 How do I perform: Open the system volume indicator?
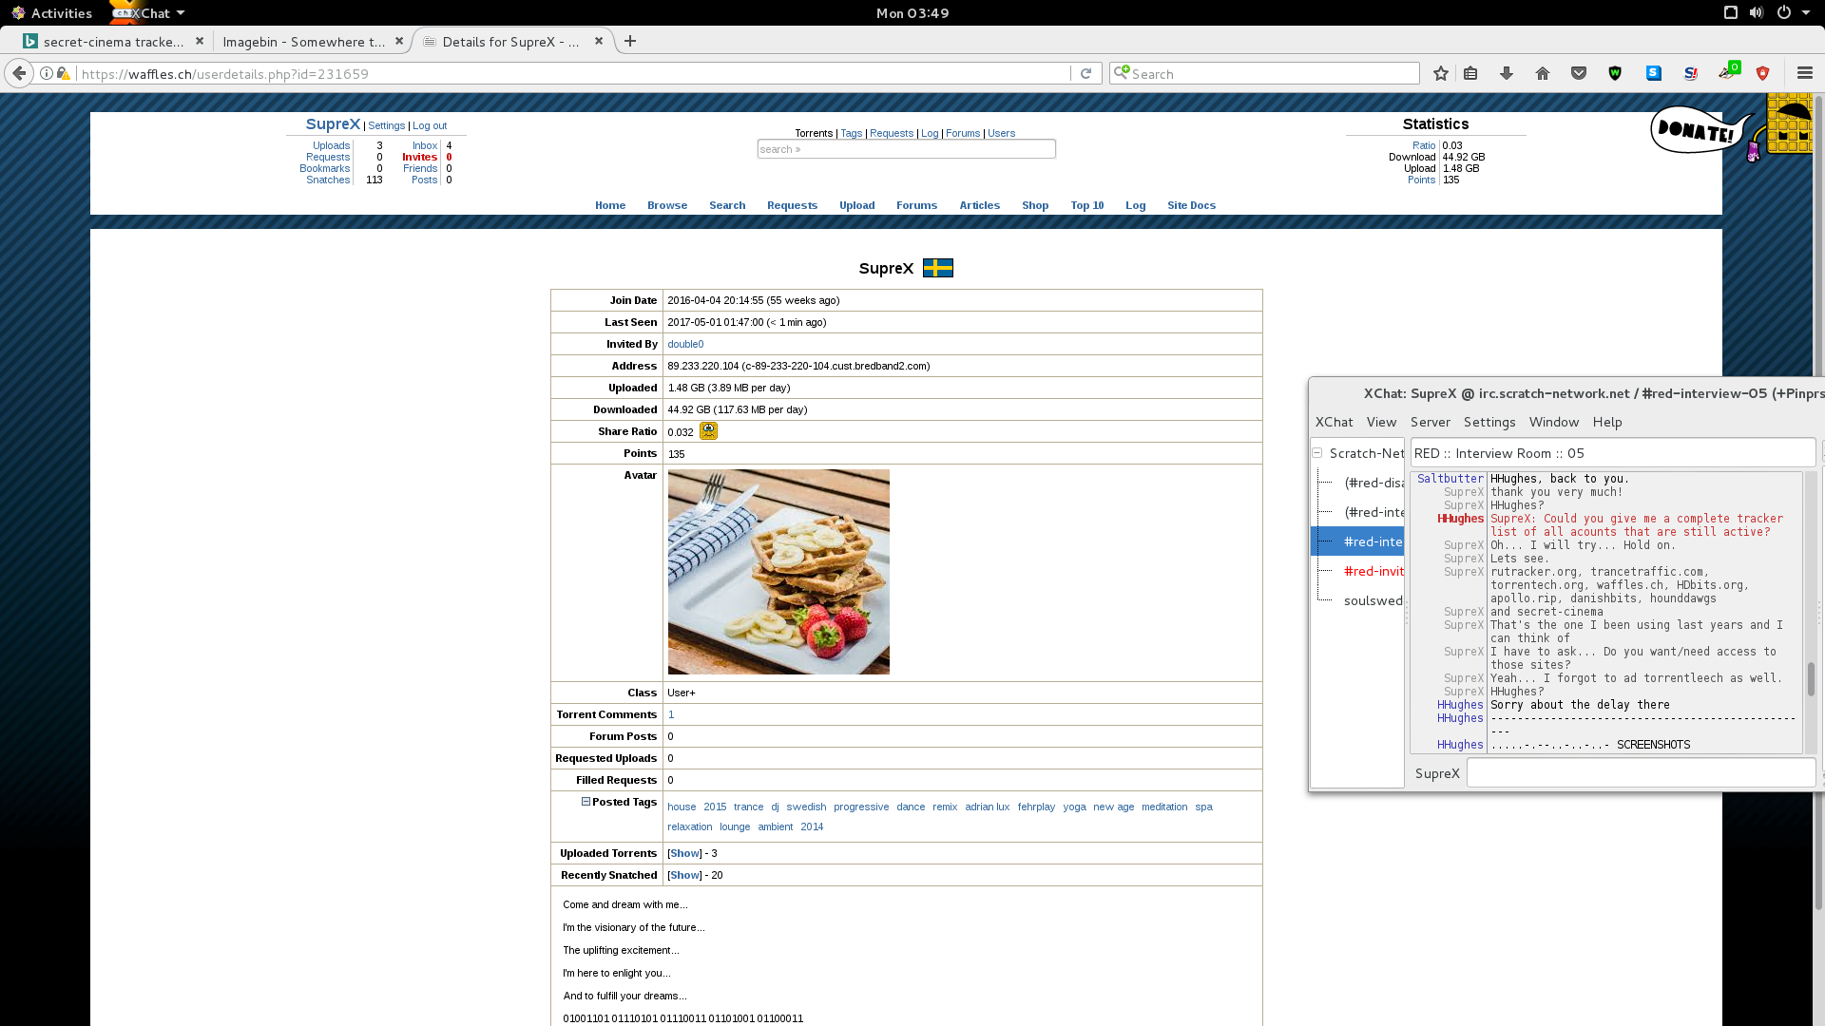(1757, 12)
